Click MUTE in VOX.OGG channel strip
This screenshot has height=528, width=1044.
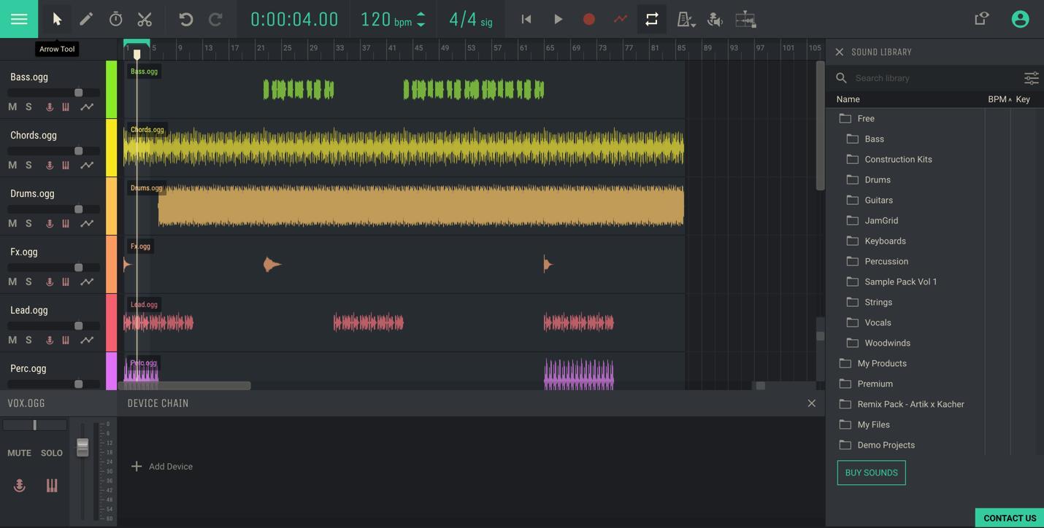tap(19, 453)
